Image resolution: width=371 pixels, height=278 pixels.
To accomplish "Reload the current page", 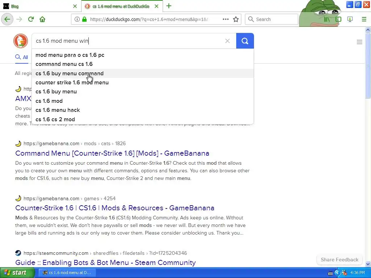I will tap(31, 19).
